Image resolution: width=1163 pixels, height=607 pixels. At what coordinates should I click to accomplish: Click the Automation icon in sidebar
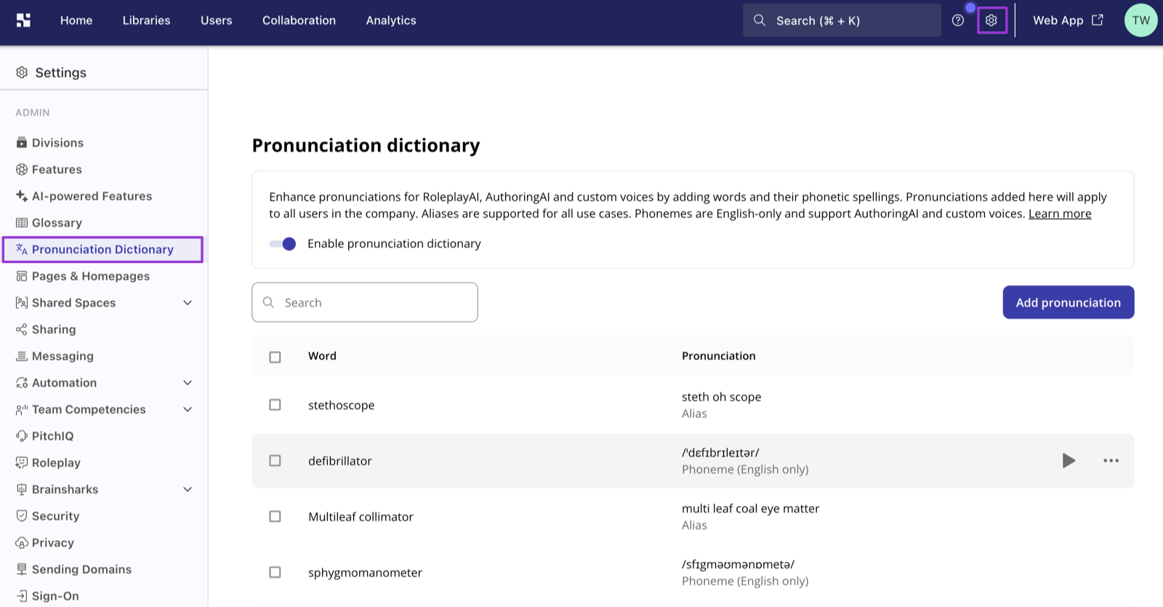pos(22,382)
